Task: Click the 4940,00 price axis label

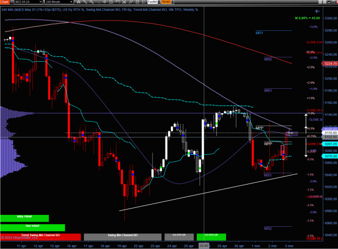Action: (331, 235)
